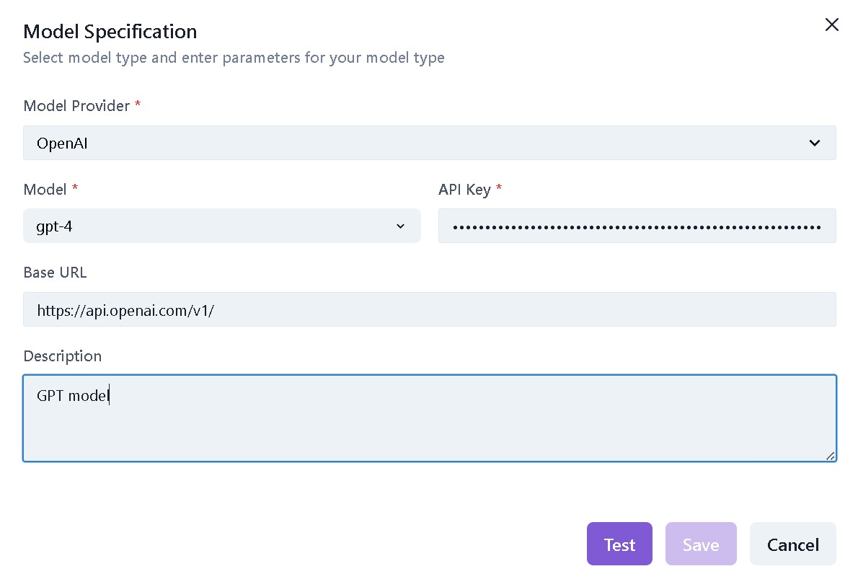The width and height of the screenshot is (858, 574).
Task: Open the Model dropdown showing gpt-4
Action: (x=221, y=226)
